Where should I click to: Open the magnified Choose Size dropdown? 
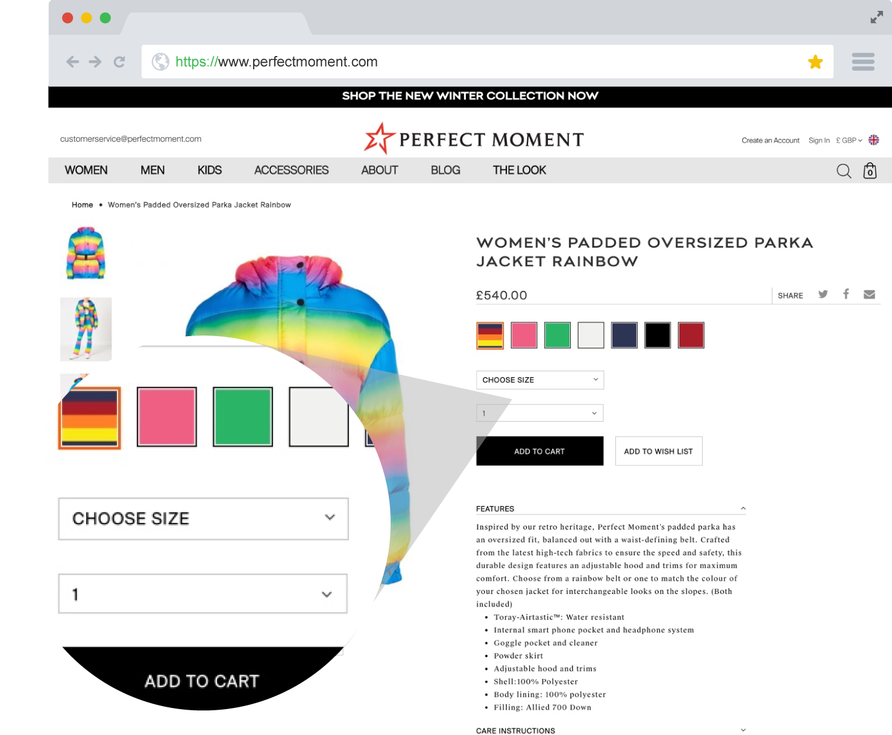(203, 519)
